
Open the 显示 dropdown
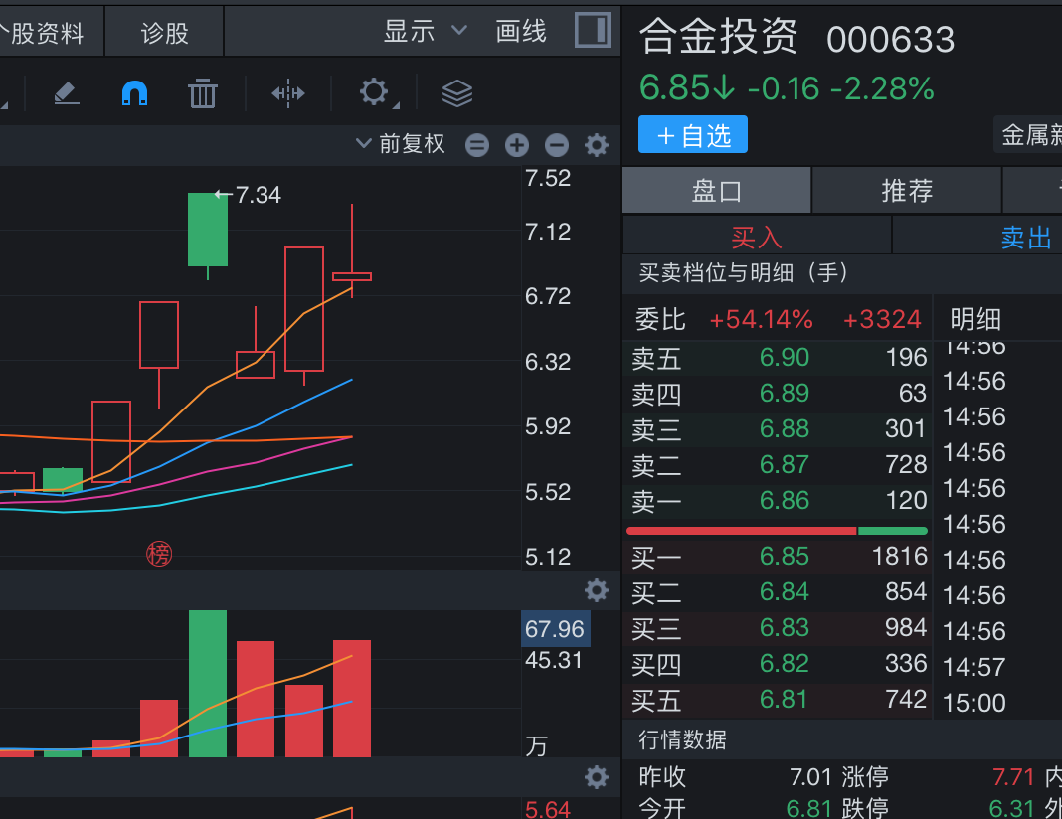[x=426, y=31]
